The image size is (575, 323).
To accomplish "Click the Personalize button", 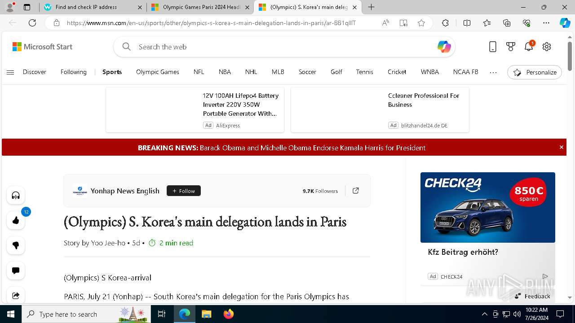I will coord(535,72).
